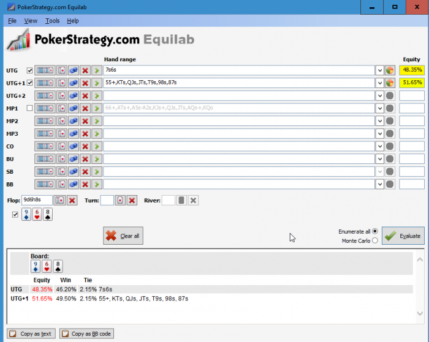Expand MP3 hand range dropdown

380,133
